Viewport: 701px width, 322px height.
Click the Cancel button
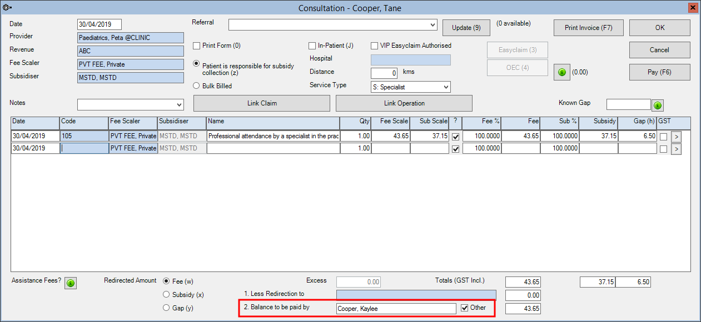(660, 50)
